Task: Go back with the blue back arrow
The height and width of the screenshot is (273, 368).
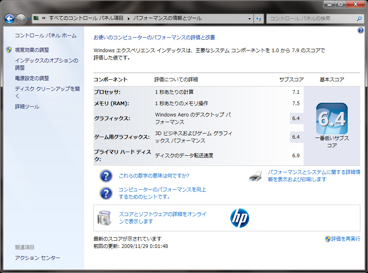Action: pos(9,19)
